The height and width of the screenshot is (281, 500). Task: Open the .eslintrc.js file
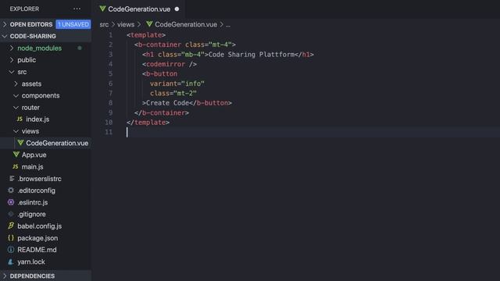click(33, 202)
